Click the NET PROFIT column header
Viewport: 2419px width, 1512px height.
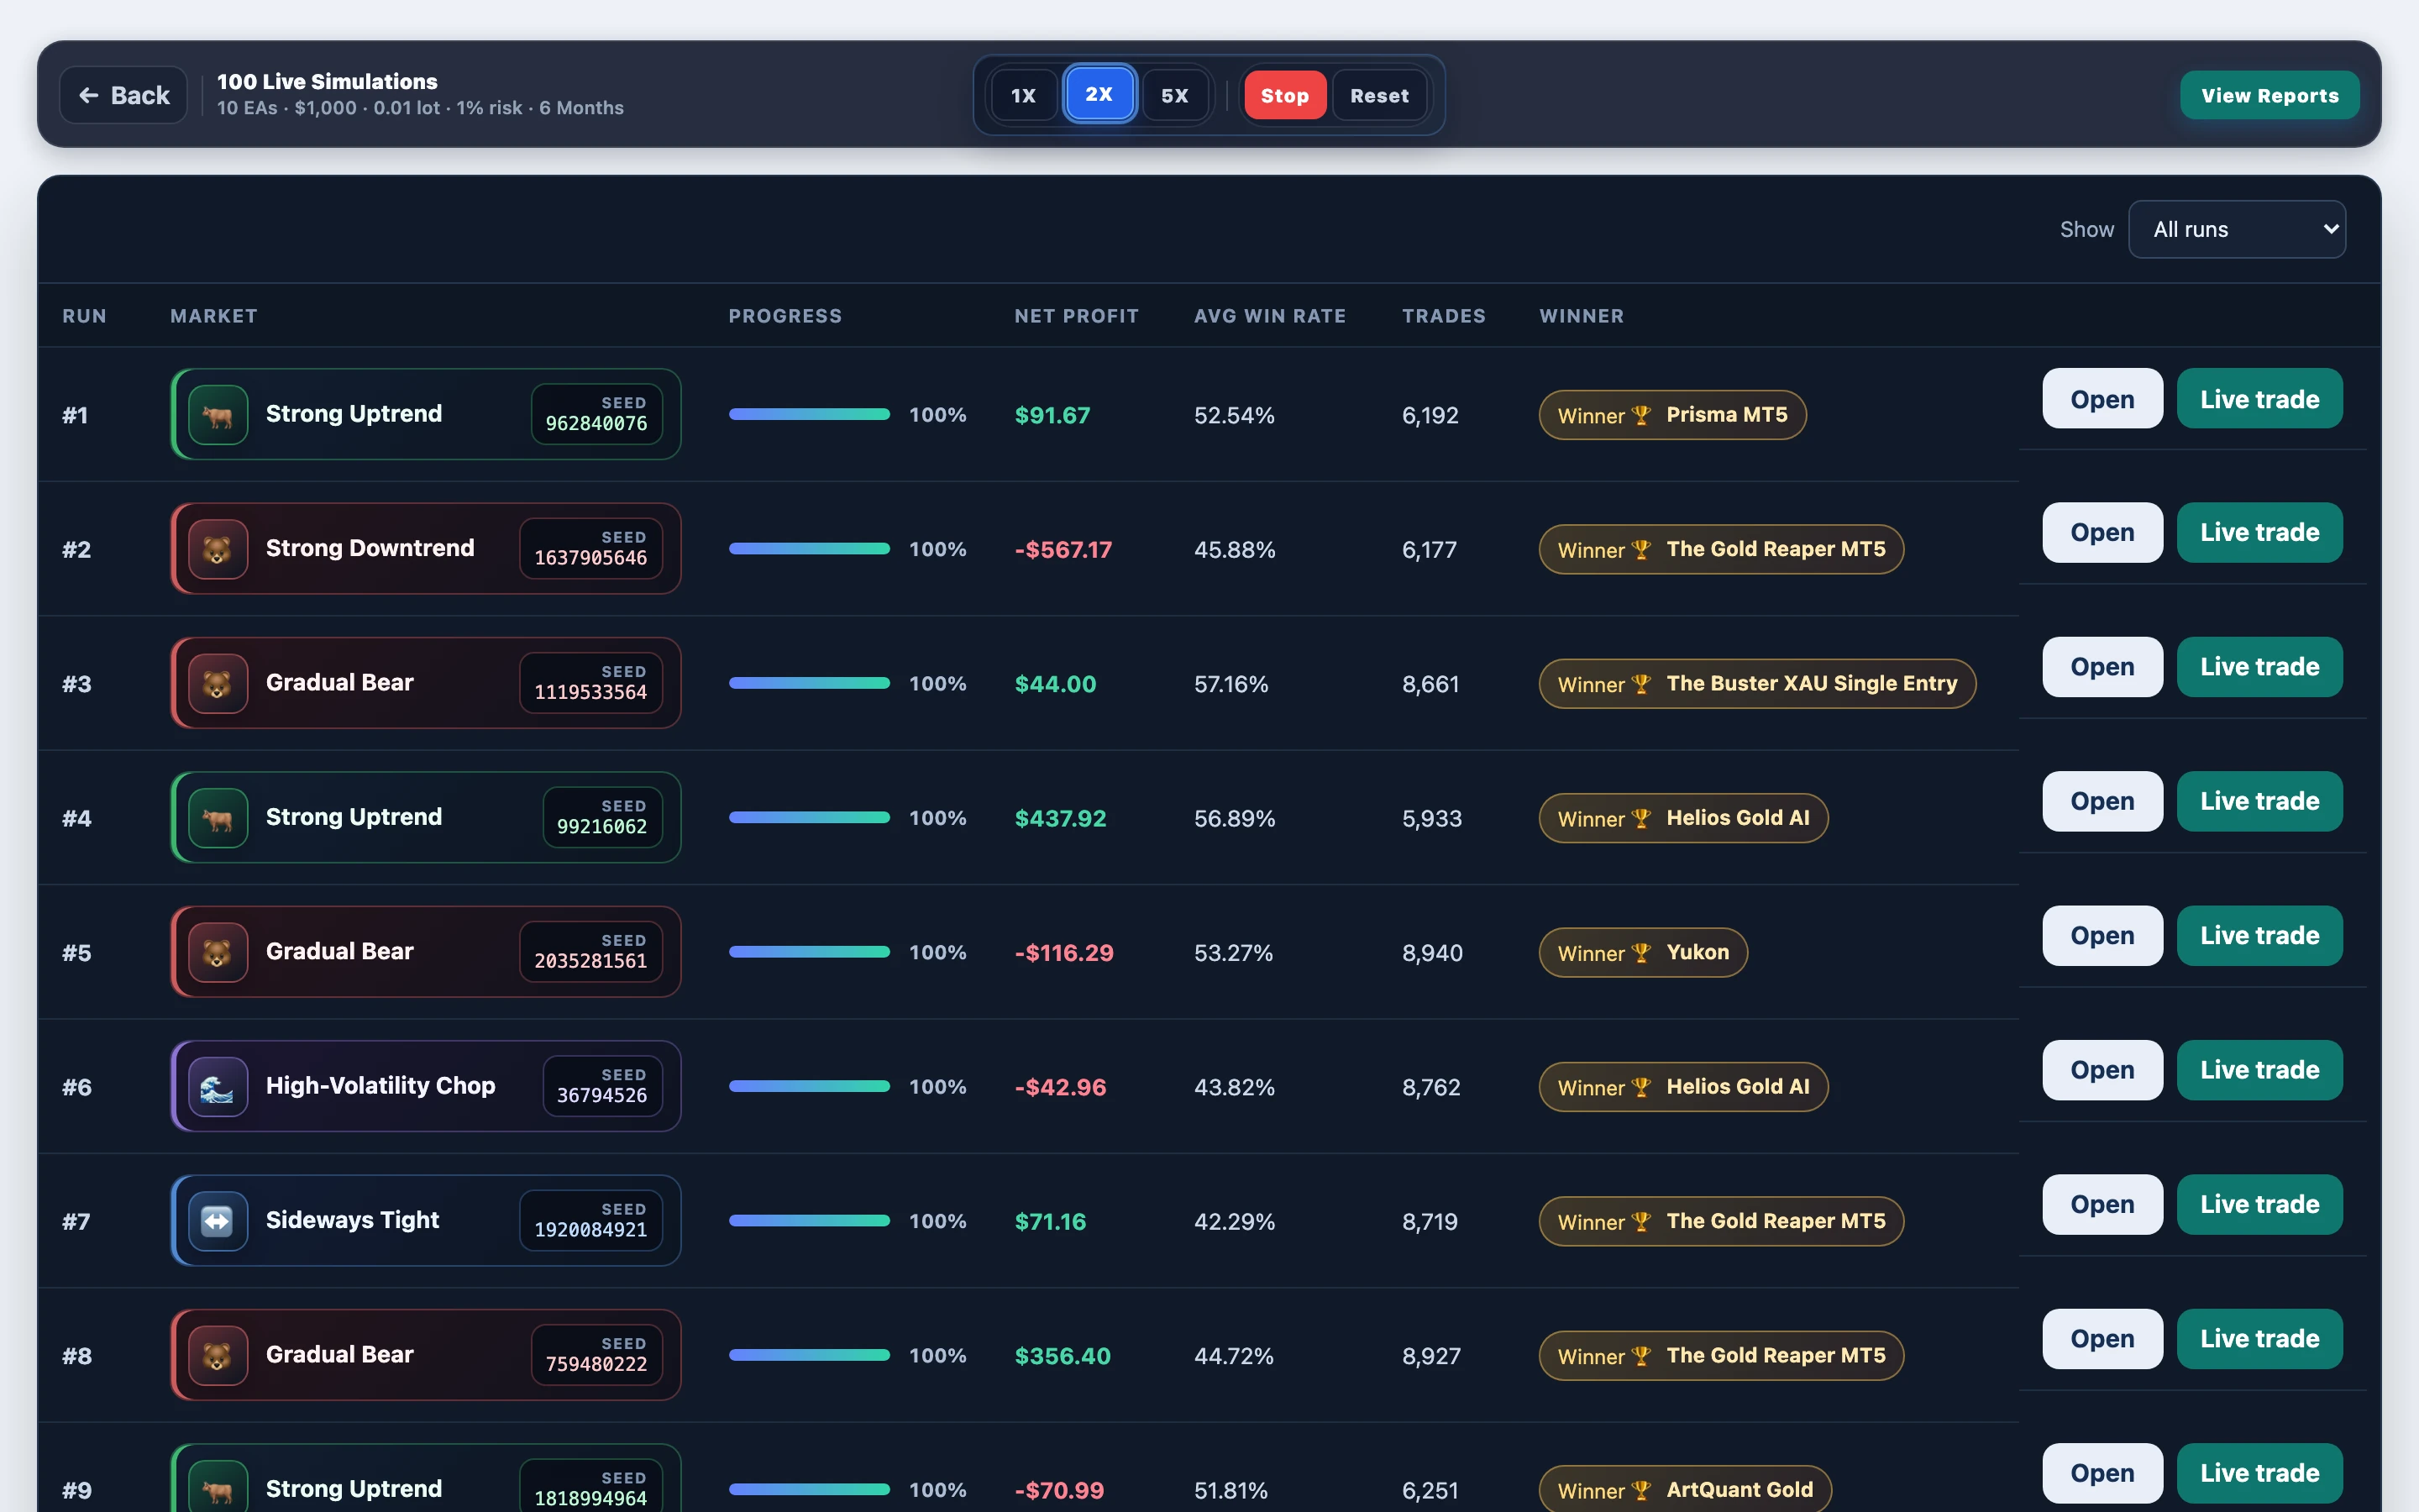click(1076, 316)
